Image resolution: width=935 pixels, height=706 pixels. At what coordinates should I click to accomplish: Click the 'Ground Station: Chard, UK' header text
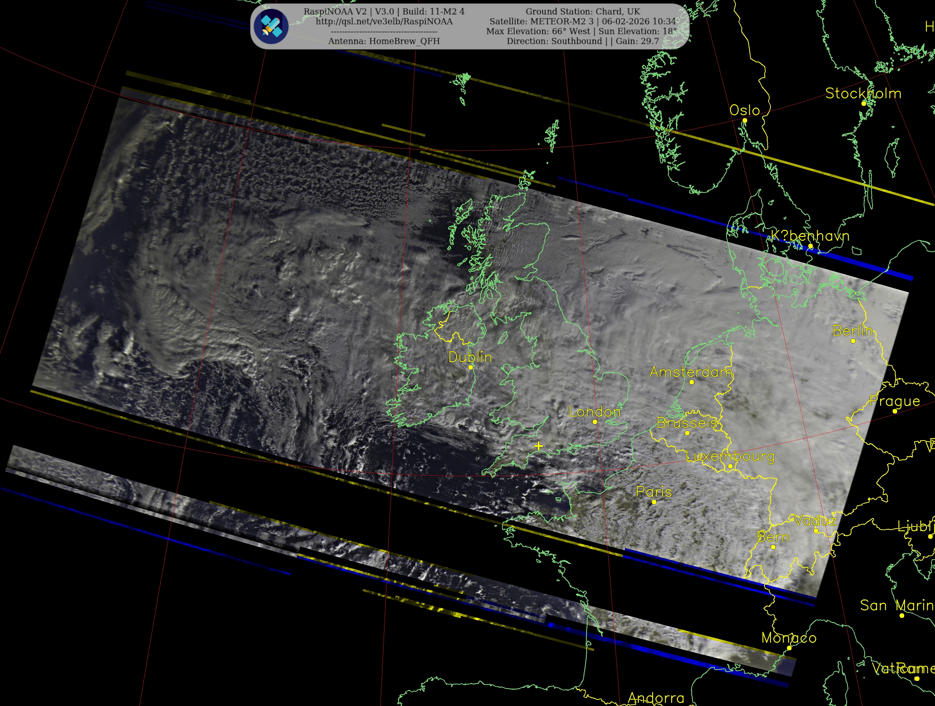(x=583, y=11)
